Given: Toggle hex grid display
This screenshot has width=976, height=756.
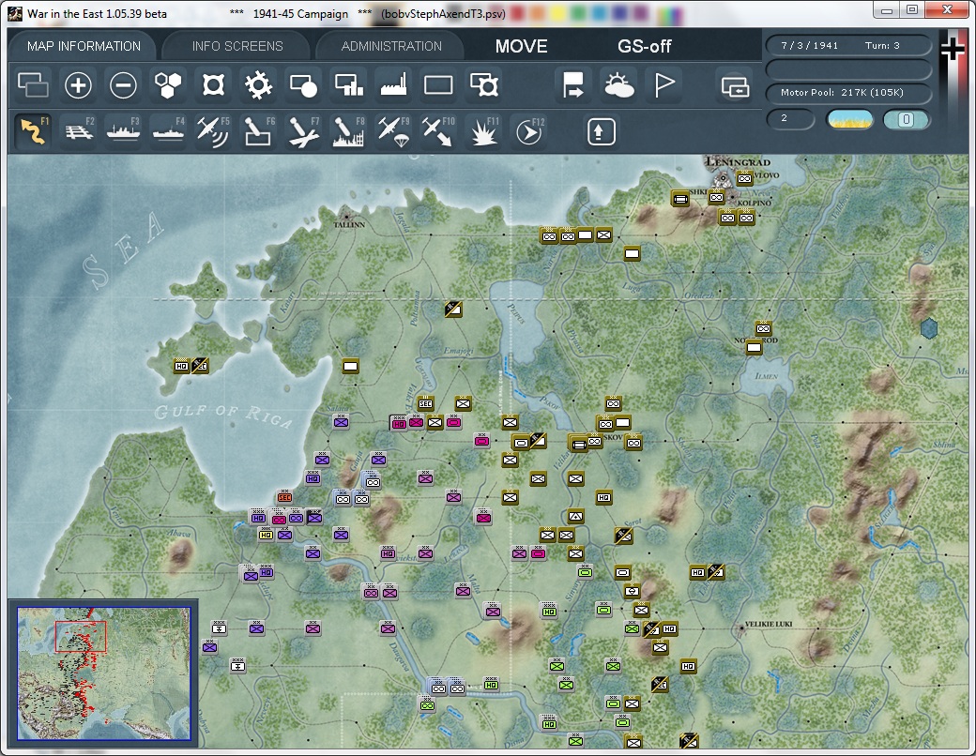Looking at the screenshot, I should point(168,85).
